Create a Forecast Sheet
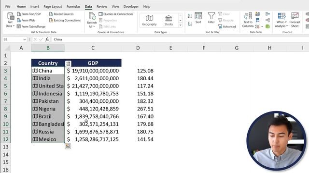This screenshot has width=309, height=173. 295,20
